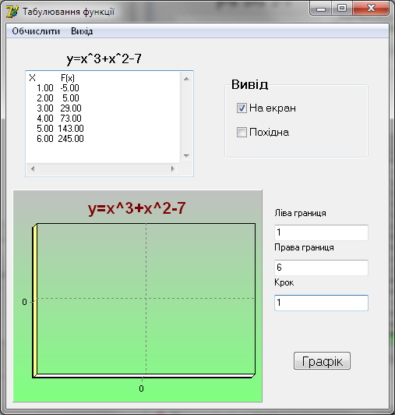The height and width of the screenshot is (415, 395).
Task: Click the application icon in title bar
Action: point(12,12)
